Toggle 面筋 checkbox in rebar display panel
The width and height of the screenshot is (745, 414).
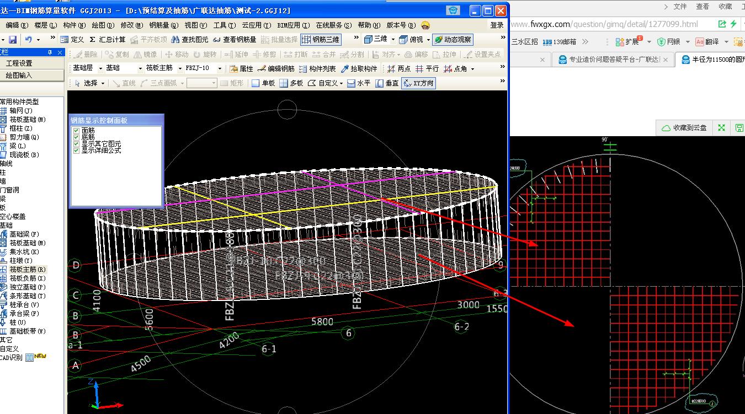76,131
